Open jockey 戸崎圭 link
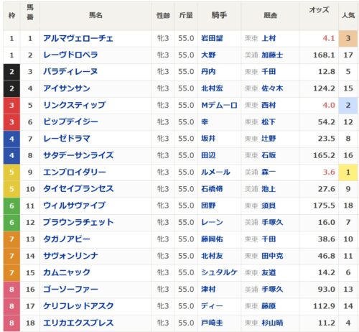The width and height of the screenshot is (359, 332). [x=212, y=323]
